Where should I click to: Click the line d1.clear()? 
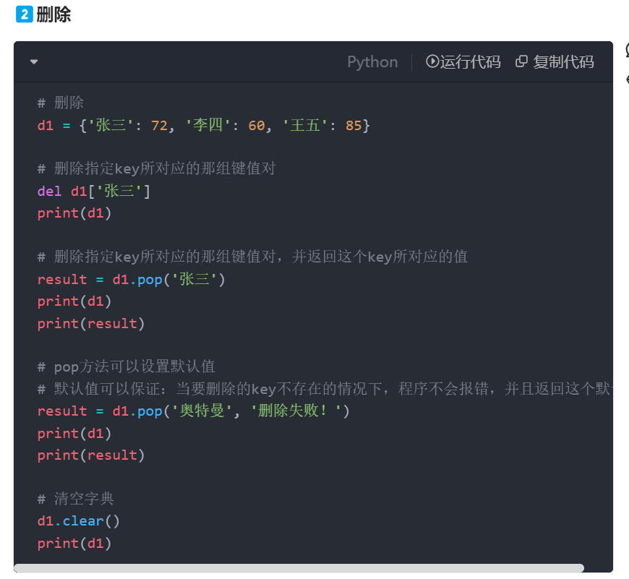[79, 521]
